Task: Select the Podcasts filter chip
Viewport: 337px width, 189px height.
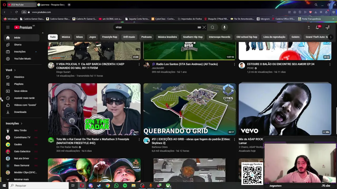Action: tap(146, 37)
